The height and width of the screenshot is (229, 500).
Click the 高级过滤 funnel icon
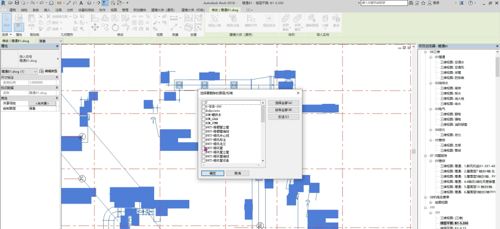point(232,21)
